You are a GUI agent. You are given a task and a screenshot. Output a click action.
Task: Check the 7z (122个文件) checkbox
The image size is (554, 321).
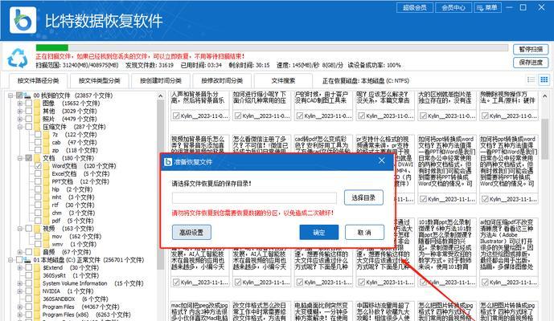(38, 135)
